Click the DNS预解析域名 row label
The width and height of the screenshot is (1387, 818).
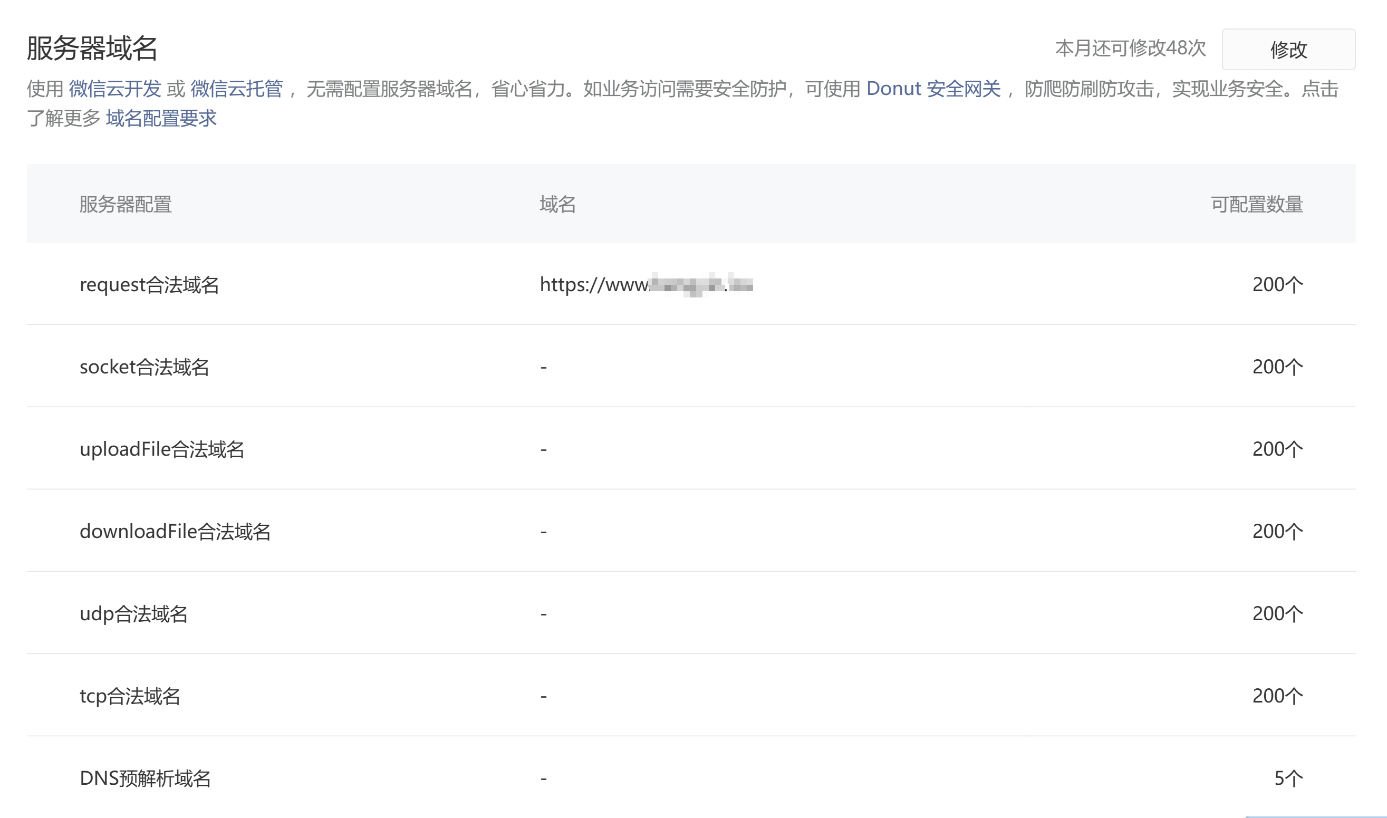click(146, 778)
